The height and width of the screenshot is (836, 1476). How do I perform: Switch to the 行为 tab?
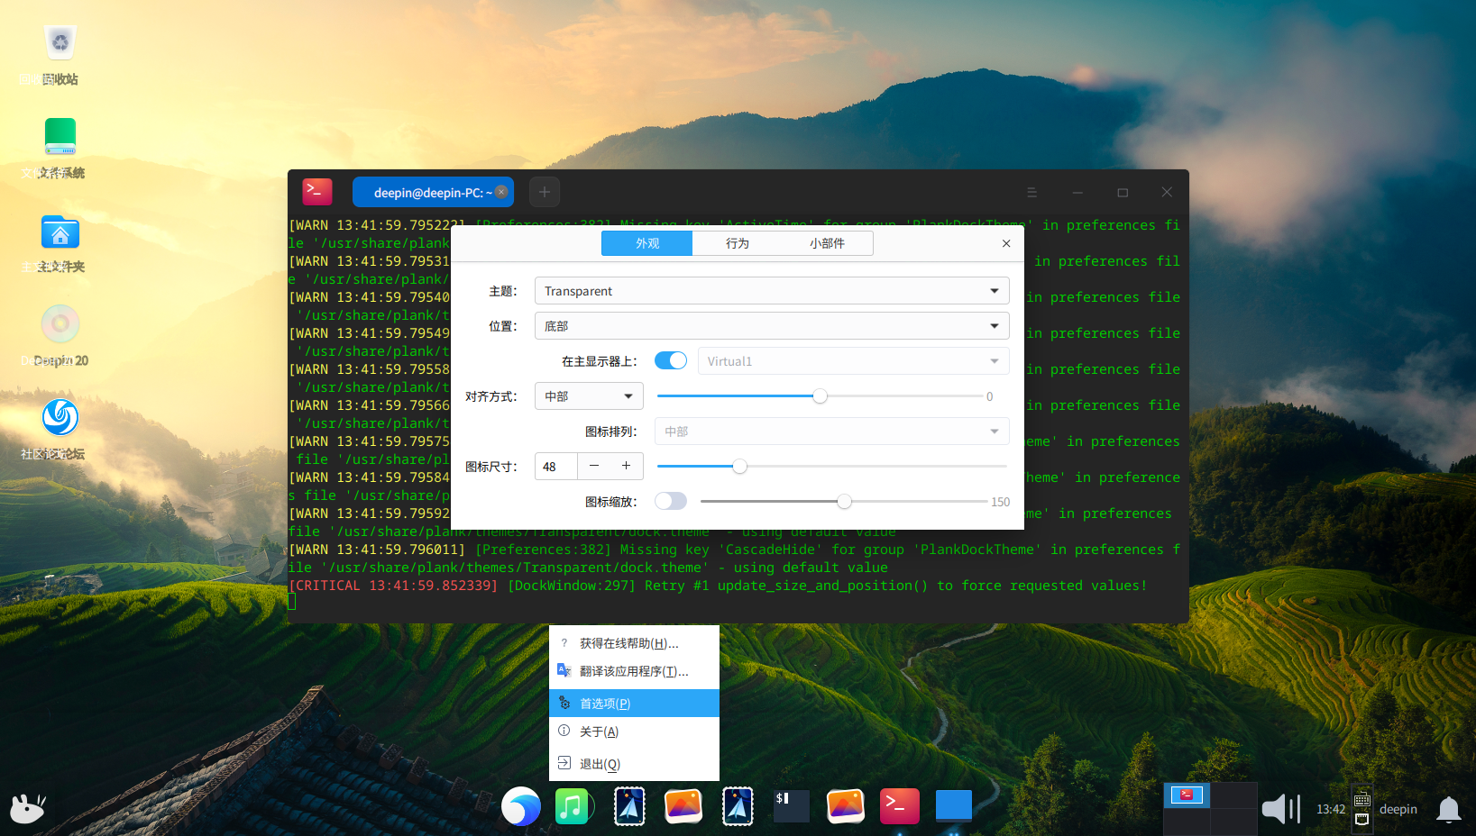coord(738,243)
